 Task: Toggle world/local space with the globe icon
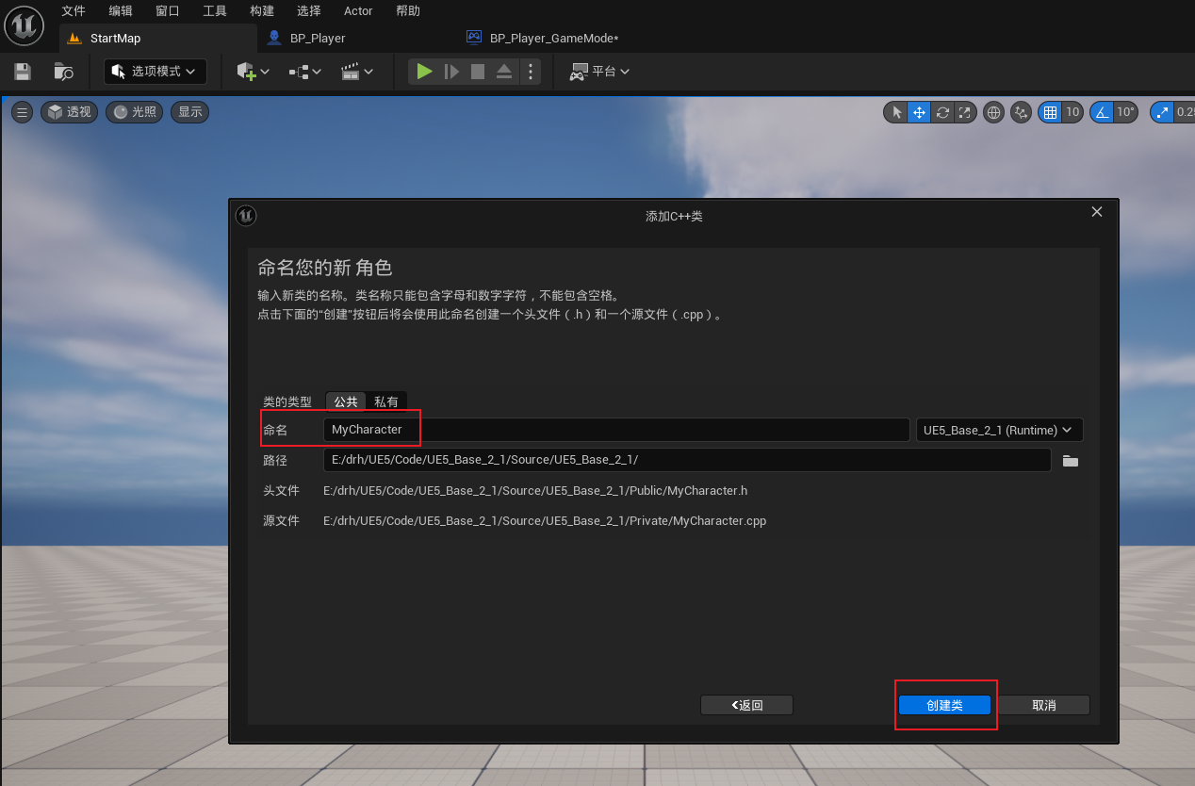993,111
